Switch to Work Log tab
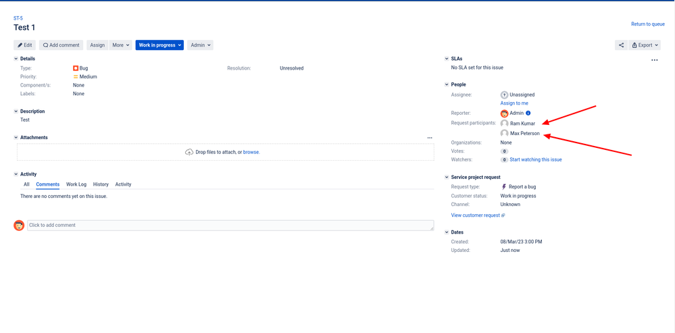 (x=76, y=184)
